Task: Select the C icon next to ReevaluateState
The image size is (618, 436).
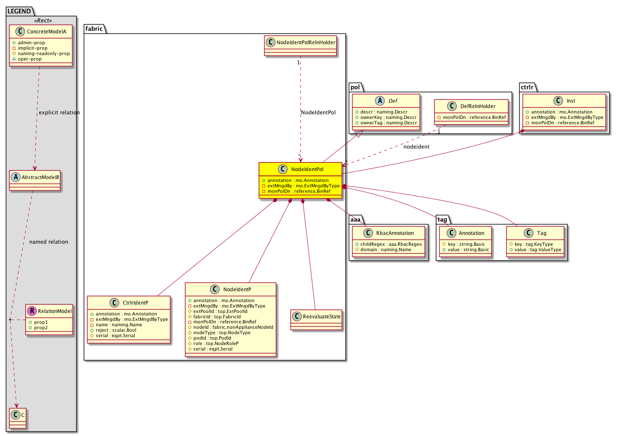Action: click(x=297, y=317)
